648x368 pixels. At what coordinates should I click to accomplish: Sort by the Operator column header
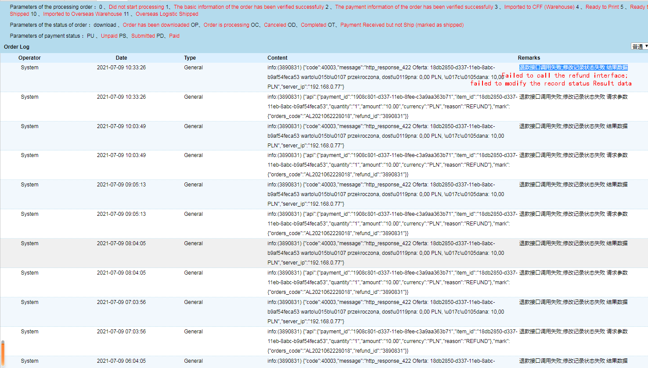(29, 57)
